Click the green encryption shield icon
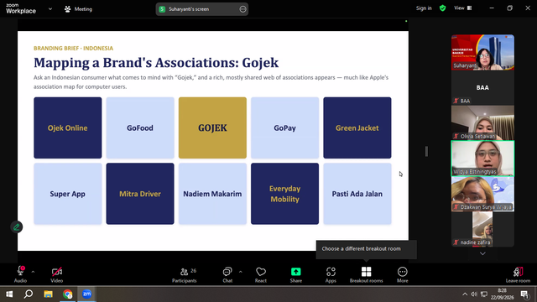 [x=442, y=8]
